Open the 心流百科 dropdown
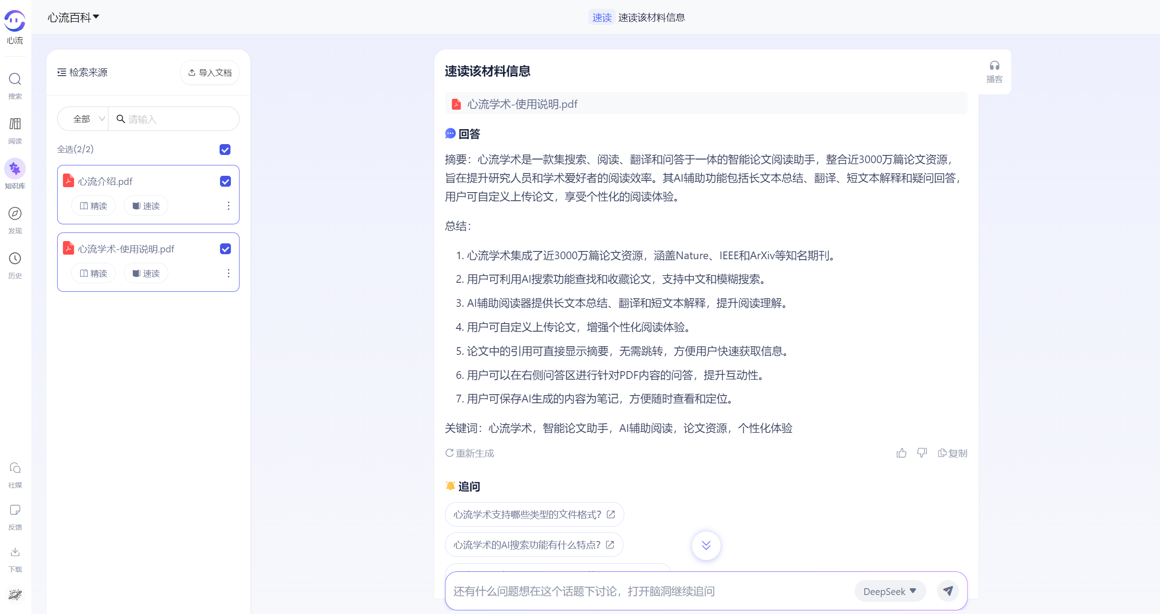 [x=73, y=17]
